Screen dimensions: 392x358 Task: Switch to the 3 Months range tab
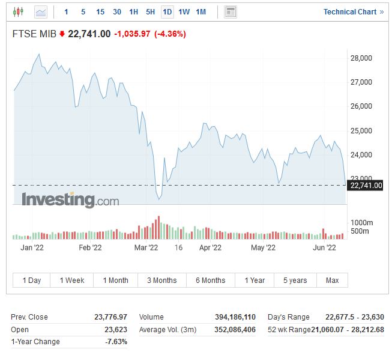[x=161, y=280]
